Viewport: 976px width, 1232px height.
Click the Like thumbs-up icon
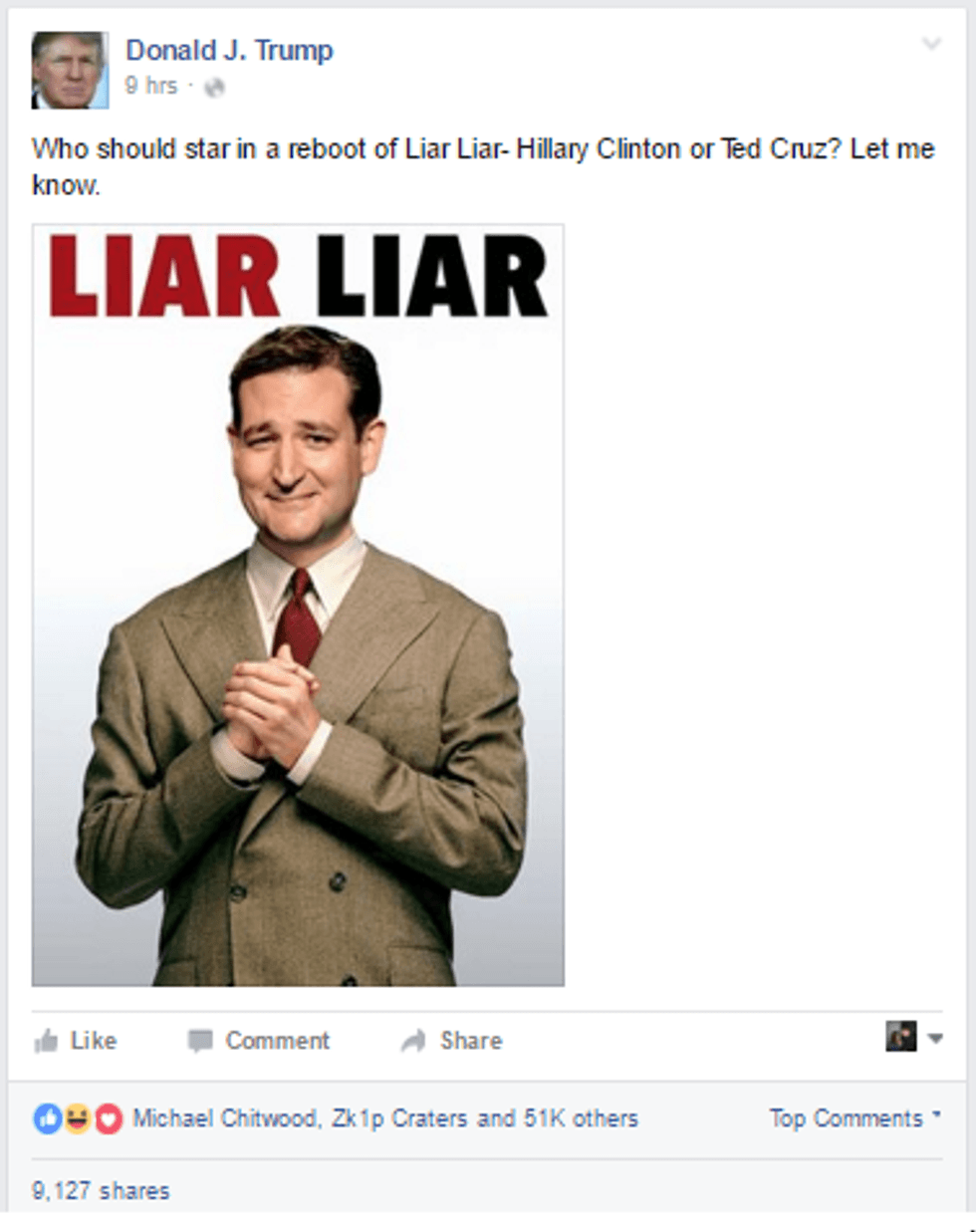pyautogui.click(x=46, y=1042)
